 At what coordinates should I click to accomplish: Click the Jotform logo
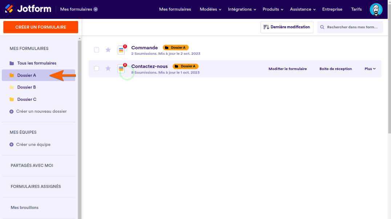pyautogui.click(x=28, y=9)
